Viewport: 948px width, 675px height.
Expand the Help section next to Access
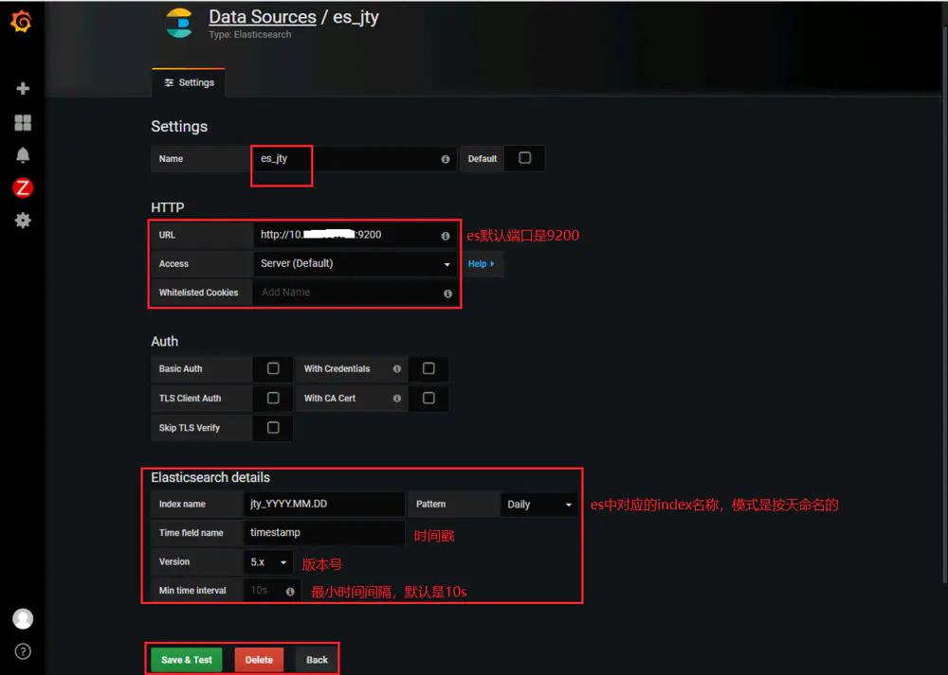coord(482,264)
